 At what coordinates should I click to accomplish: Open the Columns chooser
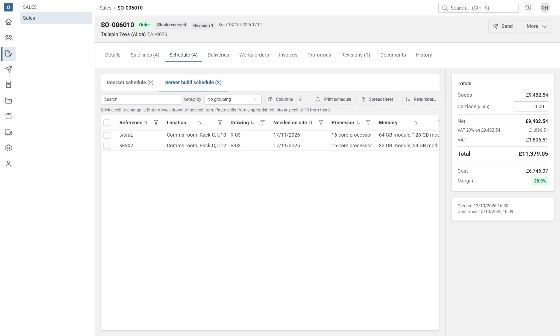tap(280, 99)
